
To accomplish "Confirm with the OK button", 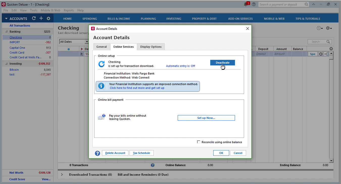I will (221, 153).
